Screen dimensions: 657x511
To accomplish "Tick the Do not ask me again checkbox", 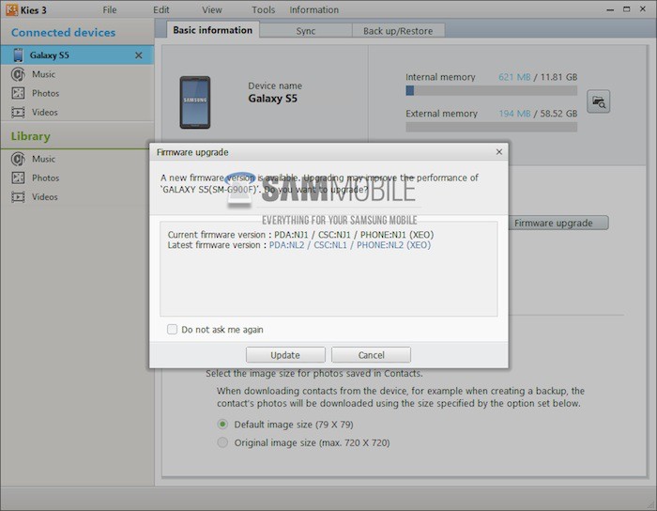I will tap(172, 330).
